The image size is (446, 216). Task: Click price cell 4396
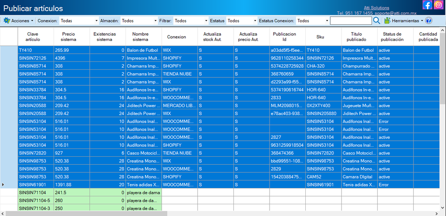(x=71, y=58)
